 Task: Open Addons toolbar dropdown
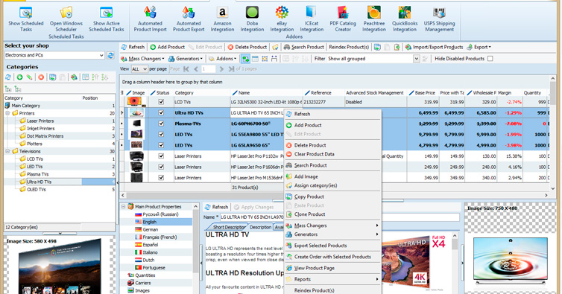pos(223,59)
